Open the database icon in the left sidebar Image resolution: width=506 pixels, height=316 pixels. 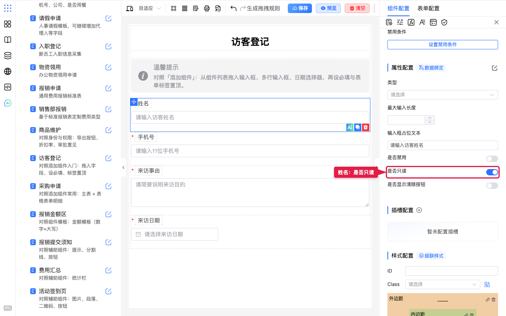(x=8, y=56)
